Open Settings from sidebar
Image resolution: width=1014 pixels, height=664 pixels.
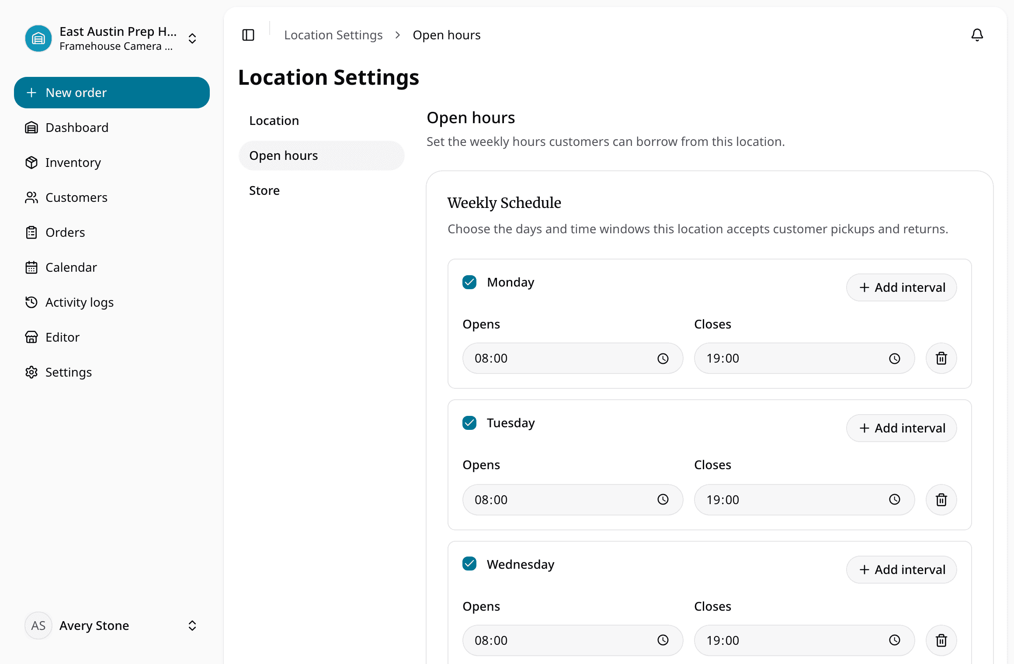coord(112,372)
